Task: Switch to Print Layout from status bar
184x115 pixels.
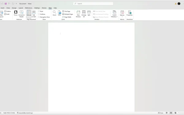Action: (x=171, y=113)
